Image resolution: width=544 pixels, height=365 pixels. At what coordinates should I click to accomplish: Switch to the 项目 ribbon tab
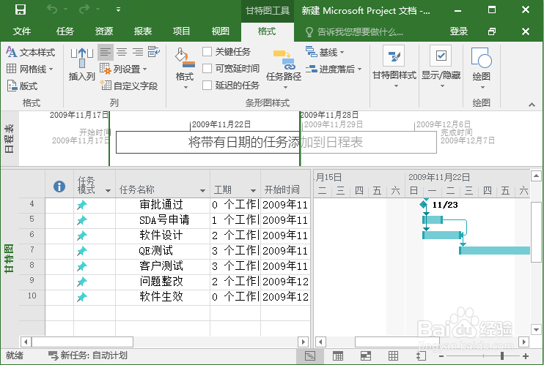pyautogui.click(x=181, y=31)
